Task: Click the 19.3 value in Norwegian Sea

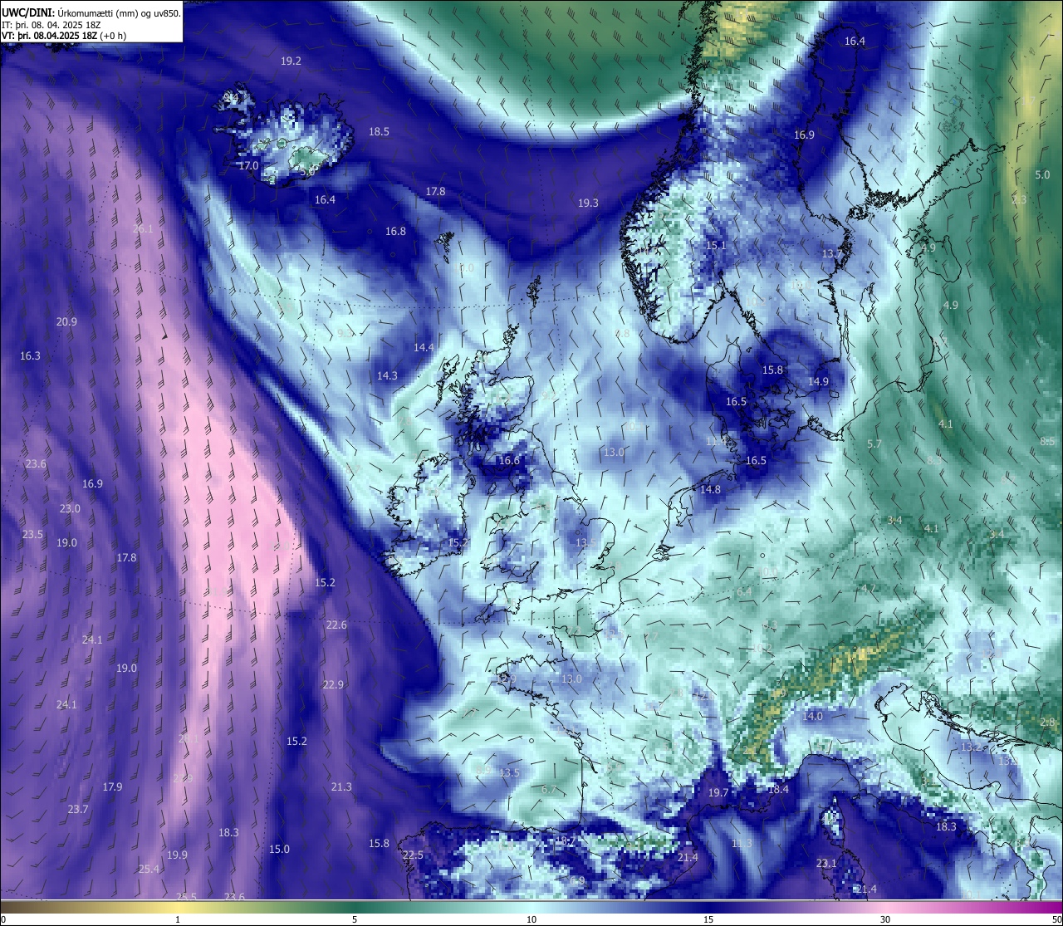Action: pyautogui.click(x=588, y=203)
